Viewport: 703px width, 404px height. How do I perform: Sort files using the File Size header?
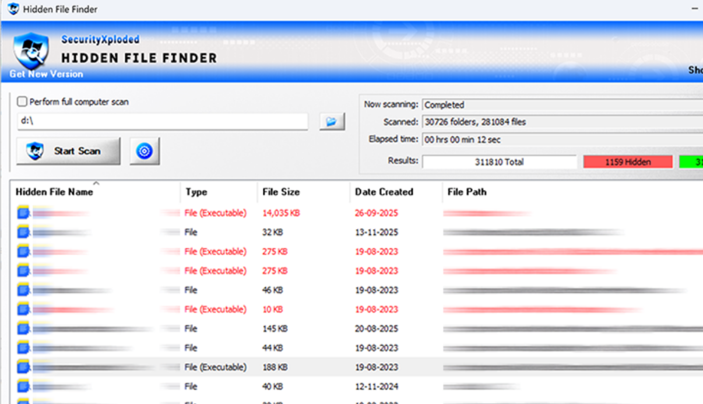282,191
